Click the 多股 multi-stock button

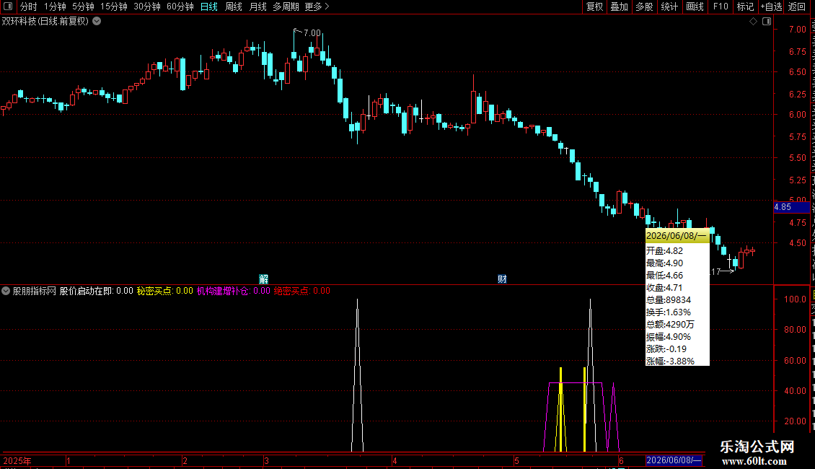(x=644, y=6)
